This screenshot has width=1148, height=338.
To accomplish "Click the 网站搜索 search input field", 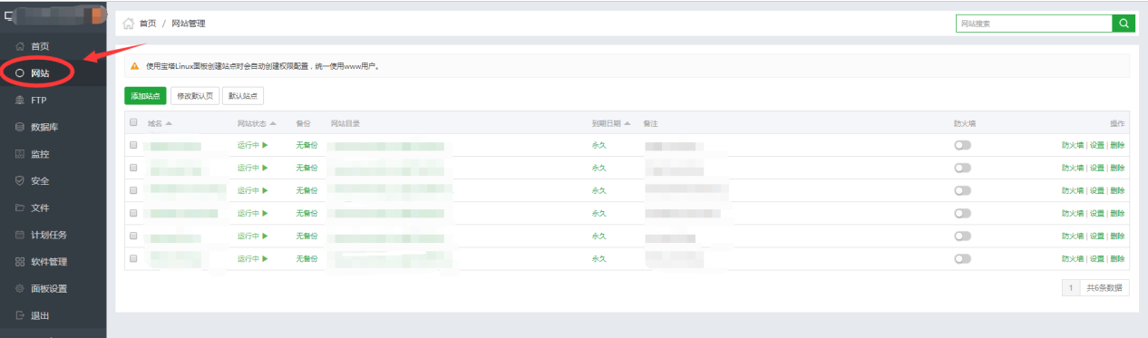I will (x=1034, y=24).
